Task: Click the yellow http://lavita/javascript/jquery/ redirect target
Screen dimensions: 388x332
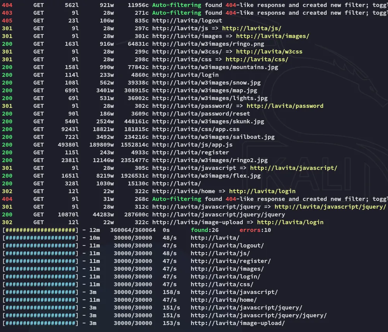Action: click(x=331, y=207)
